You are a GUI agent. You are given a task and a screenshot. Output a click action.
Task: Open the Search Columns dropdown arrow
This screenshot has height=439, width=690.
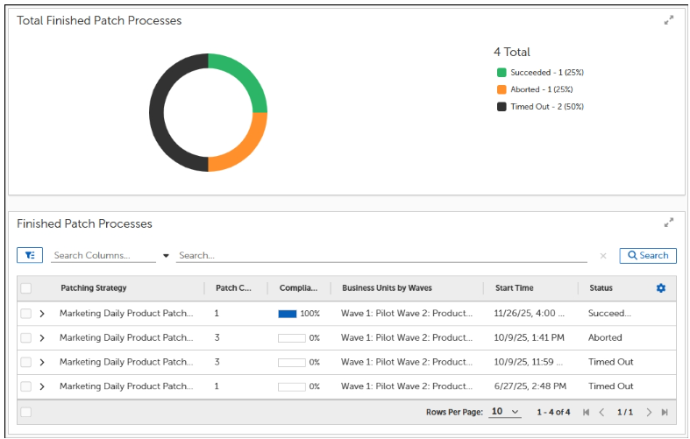166,256
